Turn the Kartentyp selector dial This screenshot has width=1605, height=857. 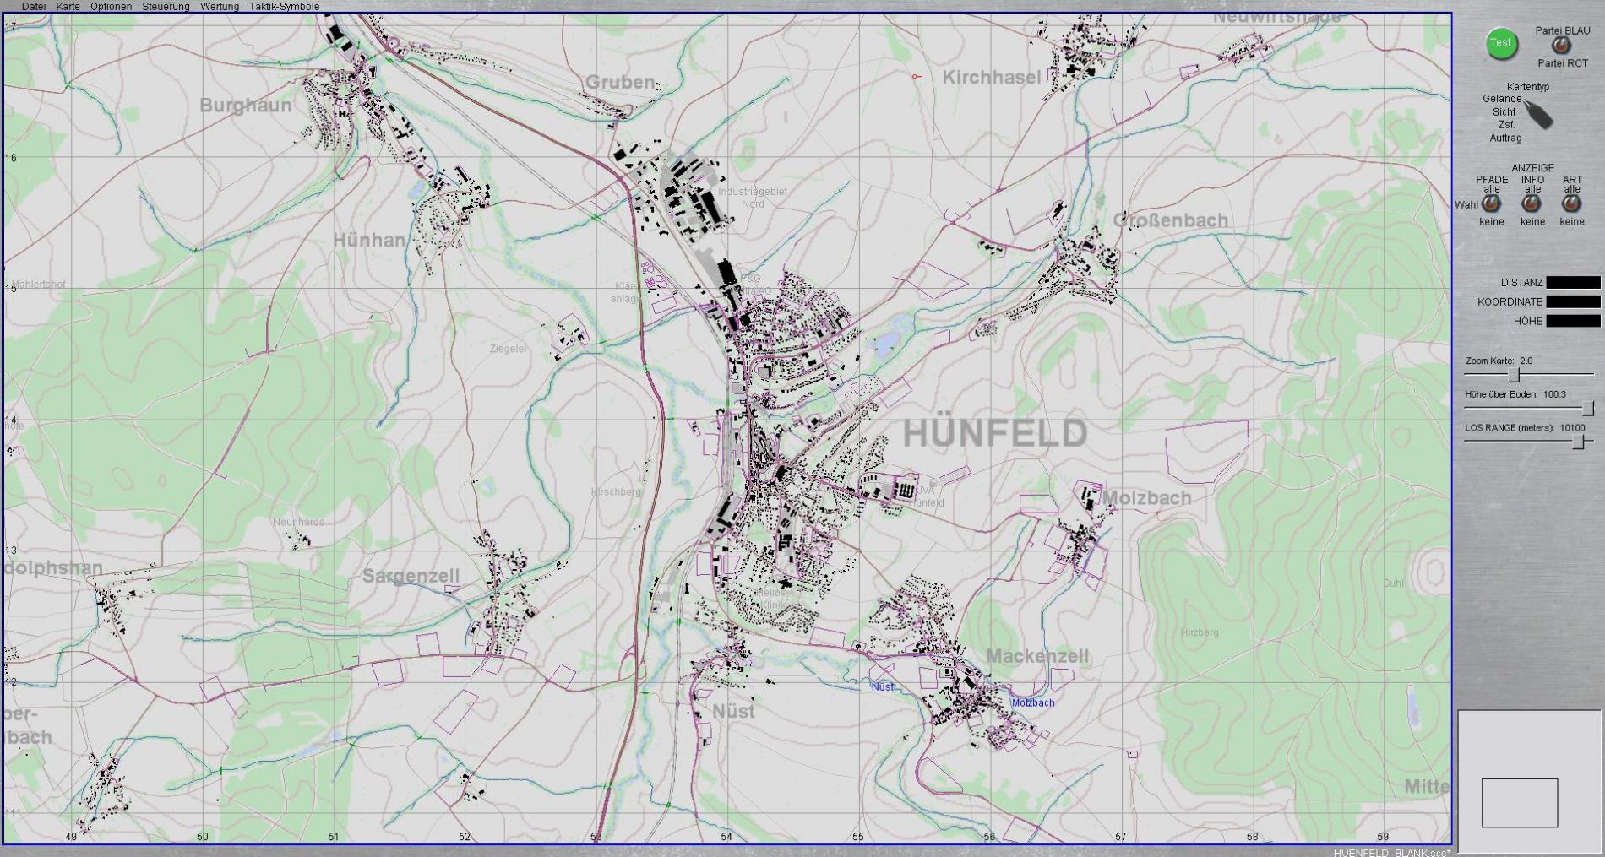pos(1538,115)
